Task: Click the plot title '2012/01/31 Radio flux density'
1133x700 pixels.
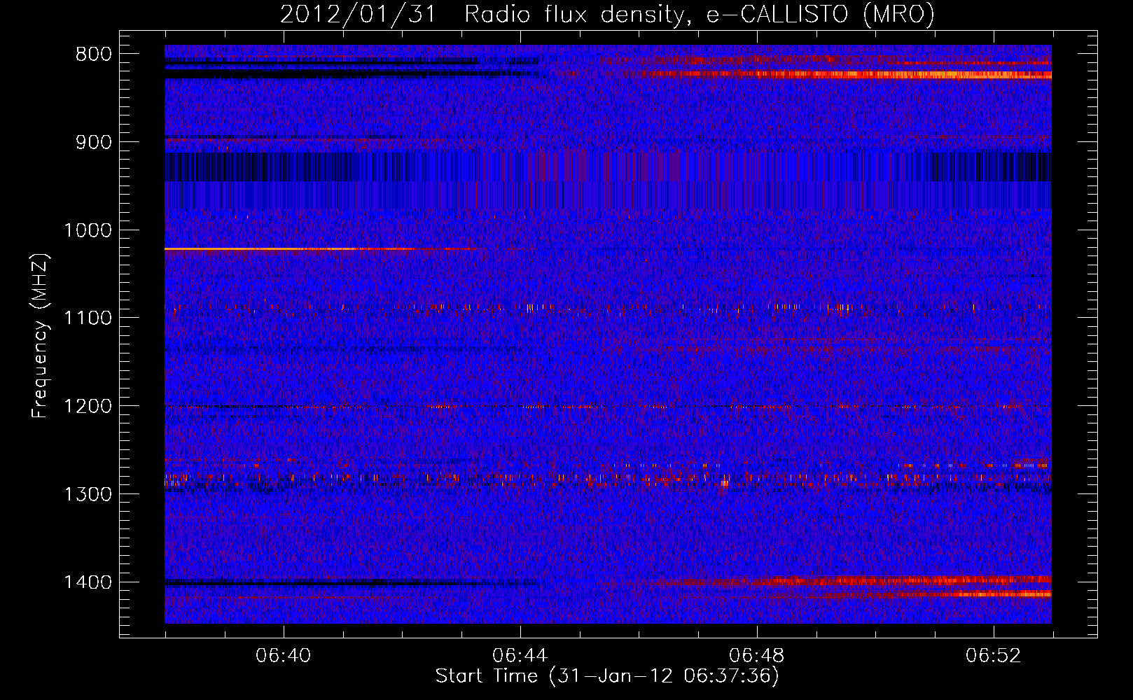Action: (x=607, y=14)
